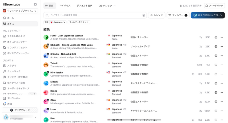
Task: Click the voice library search field
Action: pyautogui.click(x=94, y=15)
